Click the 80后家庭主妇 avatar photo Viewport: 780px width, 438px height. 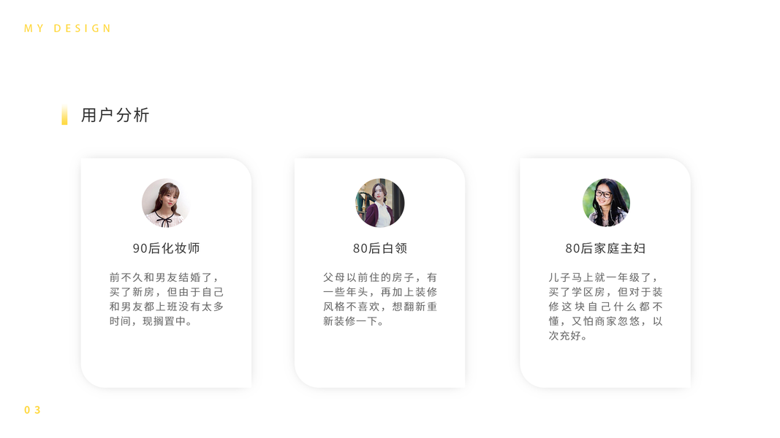[x=606, y=203]
